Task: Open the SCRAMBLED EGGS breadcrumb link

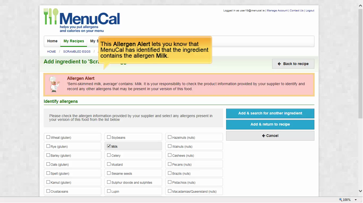Action: [x=77, y=51]
